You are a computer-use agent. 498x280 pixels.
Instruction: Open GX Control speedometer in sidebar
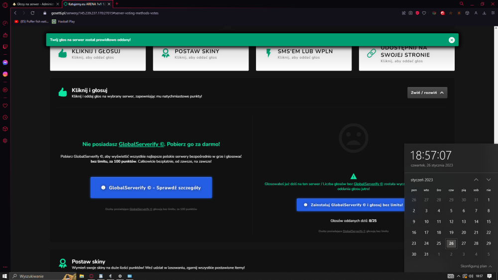click(5, 23)
